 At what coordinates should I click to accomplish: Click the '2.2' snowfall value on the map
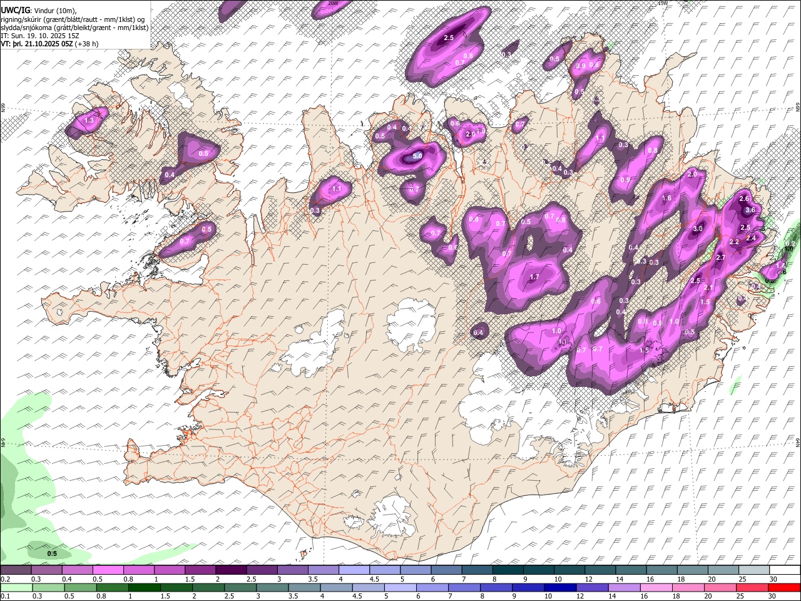[735, 242]
